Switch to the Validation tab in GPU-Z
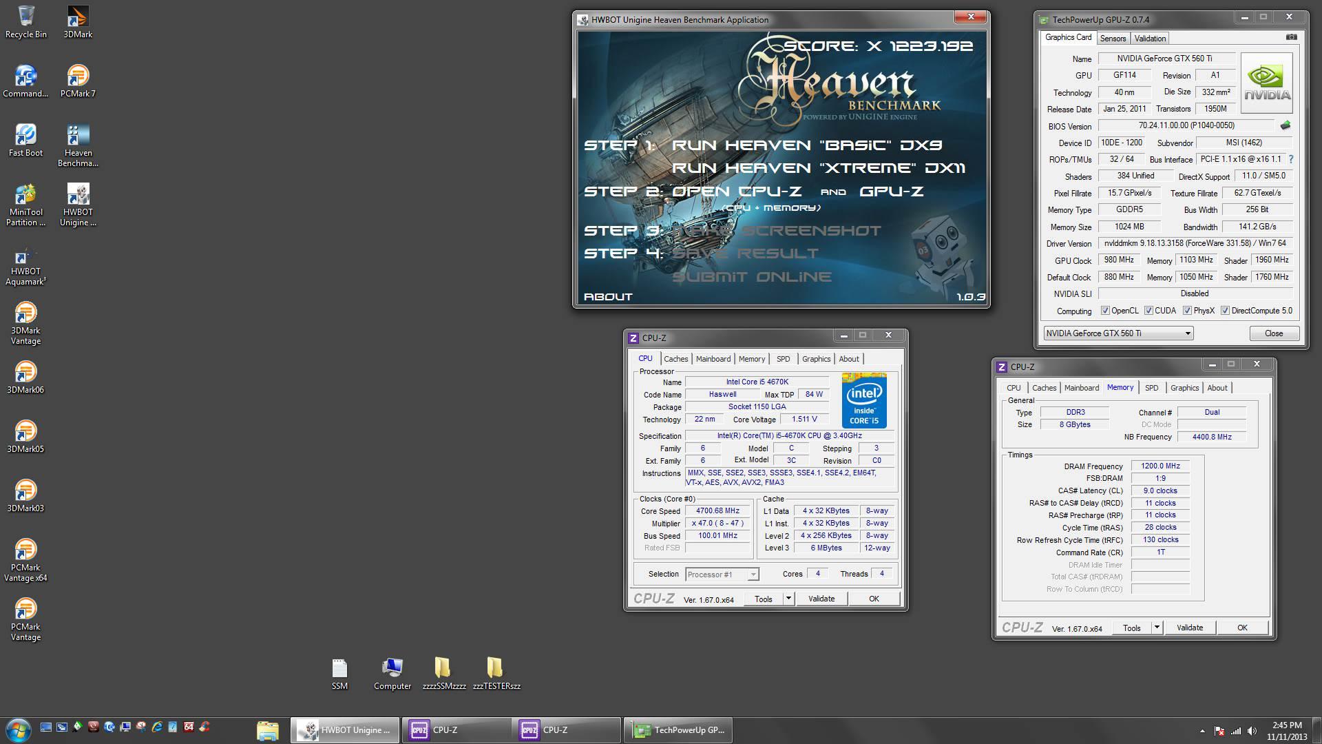The width and height of the screenshot is (1322, 744). [x=1150, y=39]
